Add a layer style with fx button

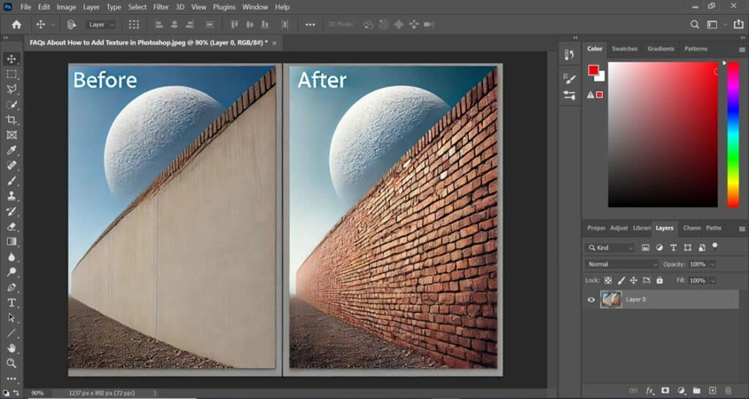tap(650, 390)
